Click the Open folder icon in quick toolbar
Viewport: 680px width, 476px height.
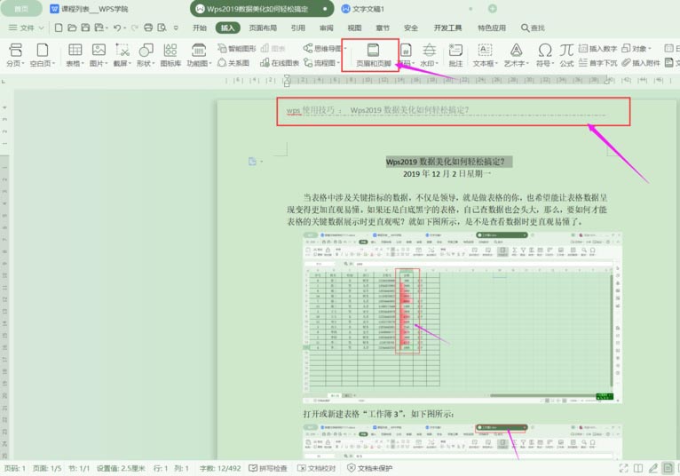tap(72, 28)
